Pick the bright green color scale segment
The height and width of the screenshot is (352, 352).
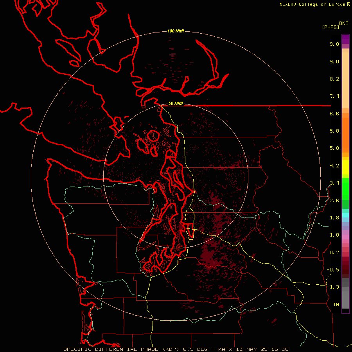pos(345,188)
